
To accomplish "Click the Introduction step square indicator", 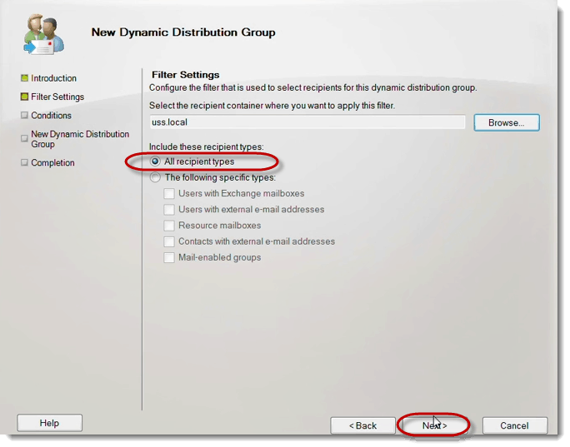I will point(24,78).
